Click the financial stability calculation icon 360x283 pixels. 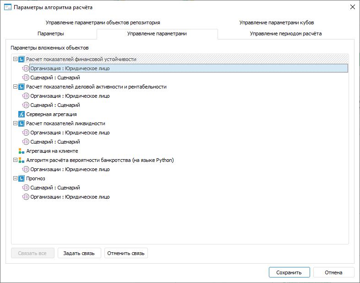[x=21, y=59]
